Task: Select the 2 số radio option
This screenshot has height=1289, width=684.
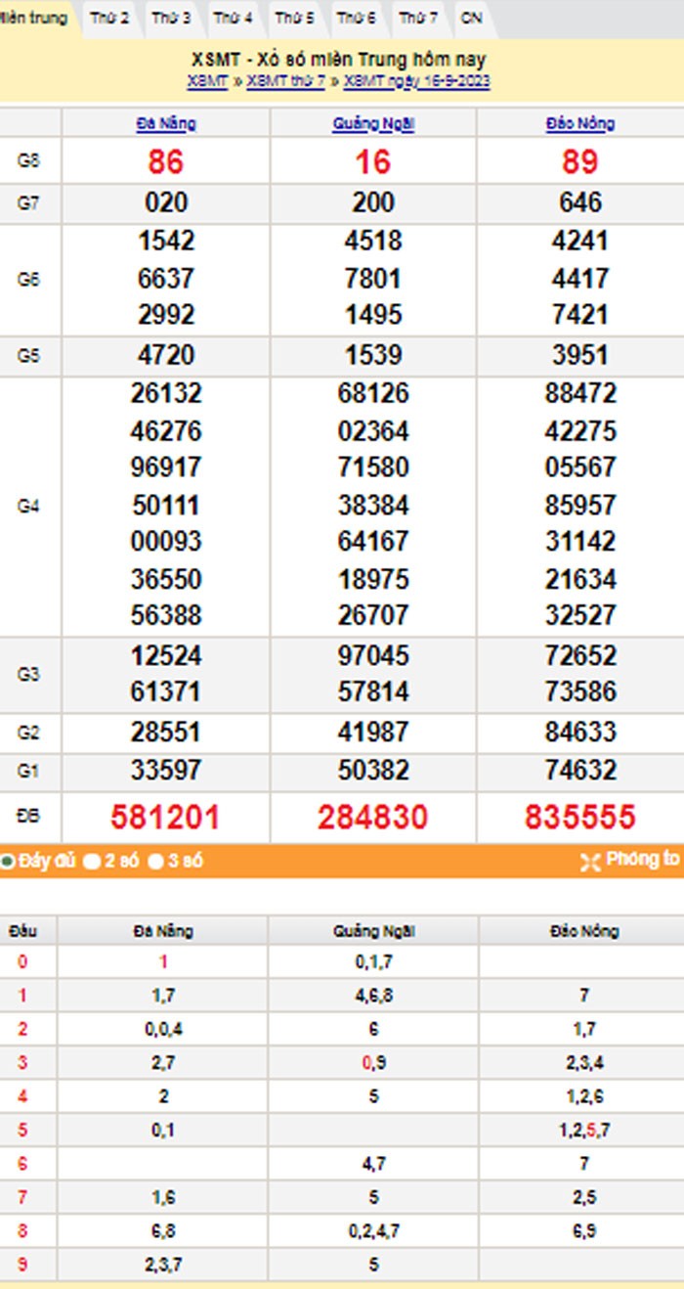Action: pyautogui.click(x=93, y=863)
